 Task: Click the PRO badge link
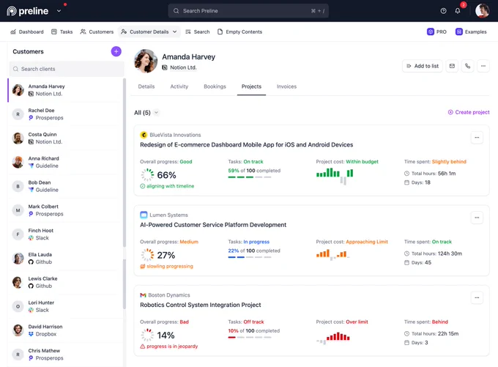pos(436,31)
